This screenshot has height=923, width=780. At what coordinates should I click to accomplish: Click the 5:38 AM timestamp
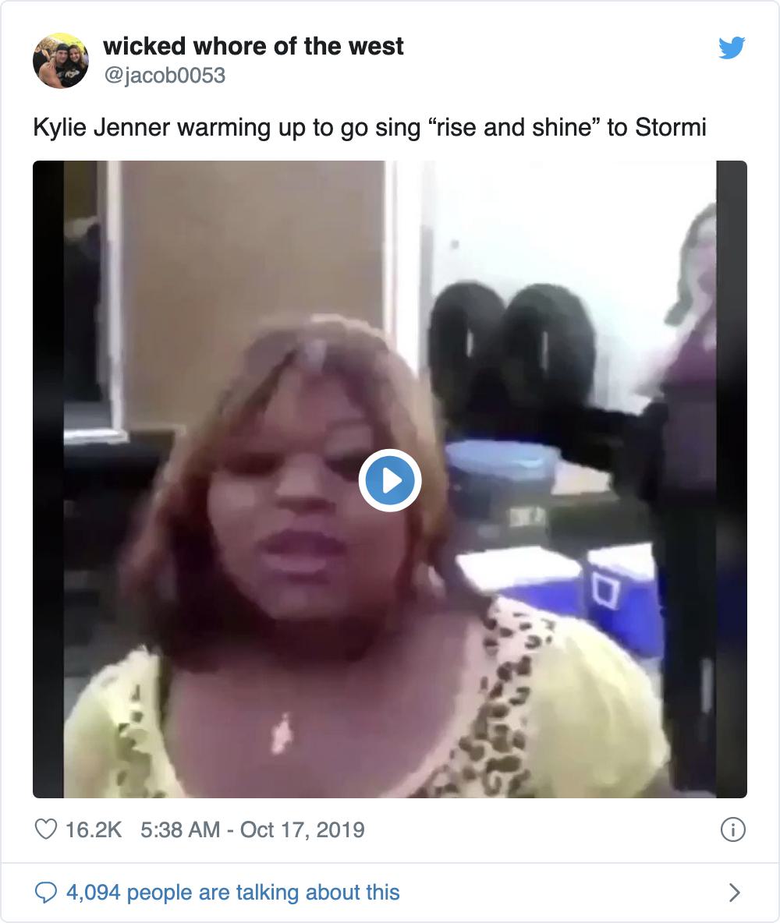[180, 829]
